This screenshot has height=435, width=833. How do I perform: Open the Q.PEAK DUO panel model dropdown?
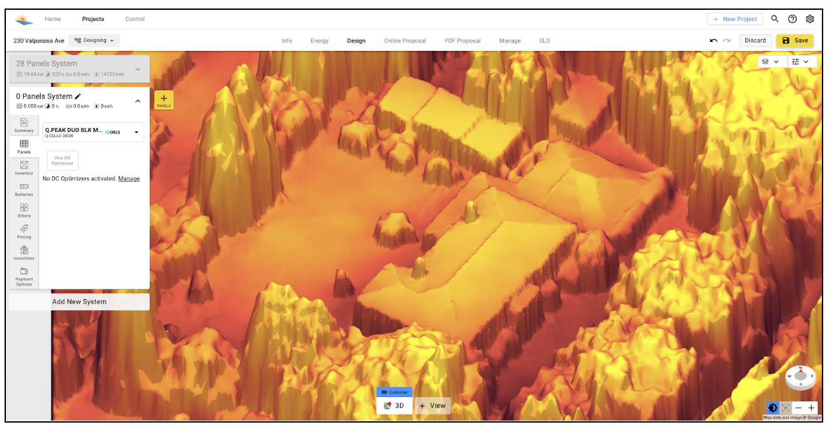93,132
